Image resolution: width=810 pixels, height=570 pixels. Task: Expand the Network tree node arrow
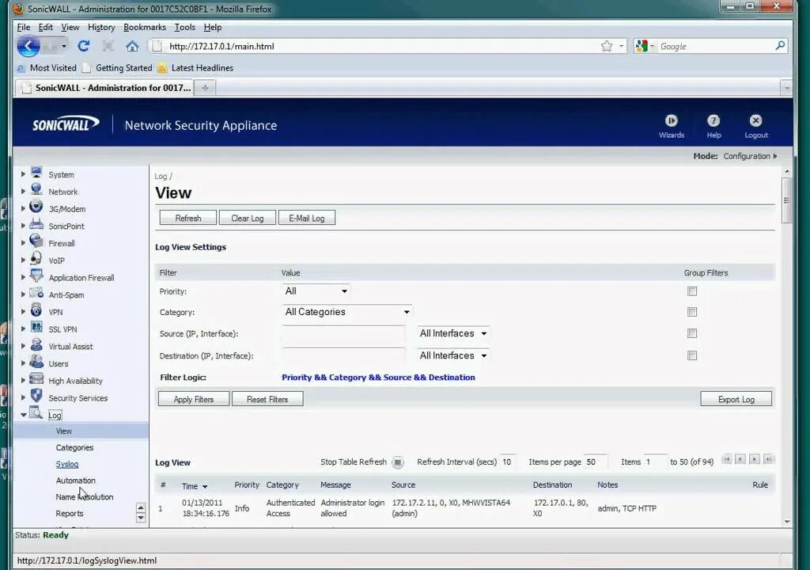(23, 192)
